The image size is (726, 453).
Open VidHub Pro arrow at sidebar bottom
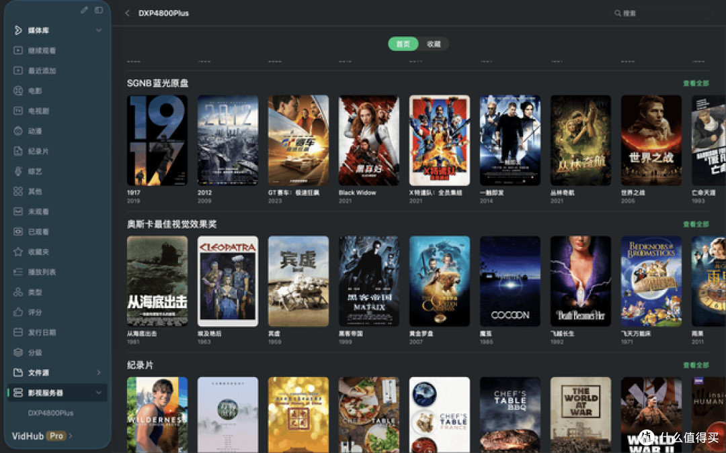click(x=71, y=436)
